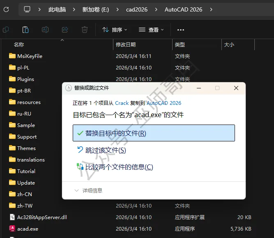Click the share icon in the toolbar

[65, 30]
